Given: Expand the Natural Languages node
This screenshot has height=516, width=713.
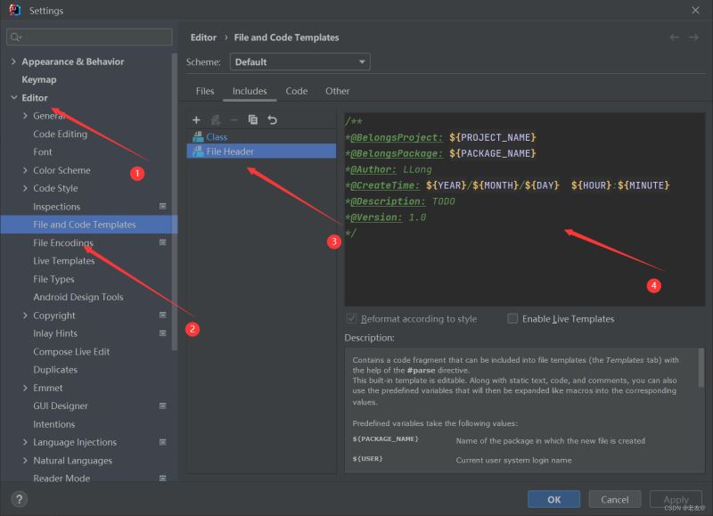Looking at the screenshot, I should 25,460.
